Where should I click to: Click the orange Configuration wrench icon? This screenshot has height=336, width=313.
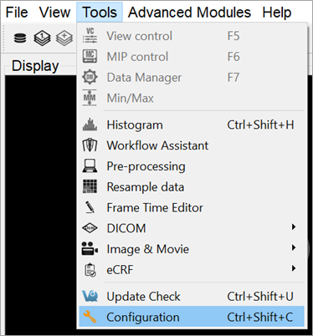point(90,317)
